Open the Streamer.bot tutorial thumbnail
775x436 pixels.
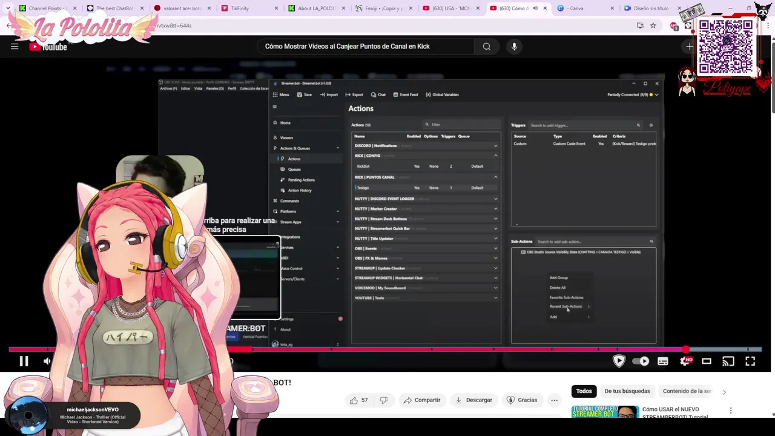click(x=605, y=412)
